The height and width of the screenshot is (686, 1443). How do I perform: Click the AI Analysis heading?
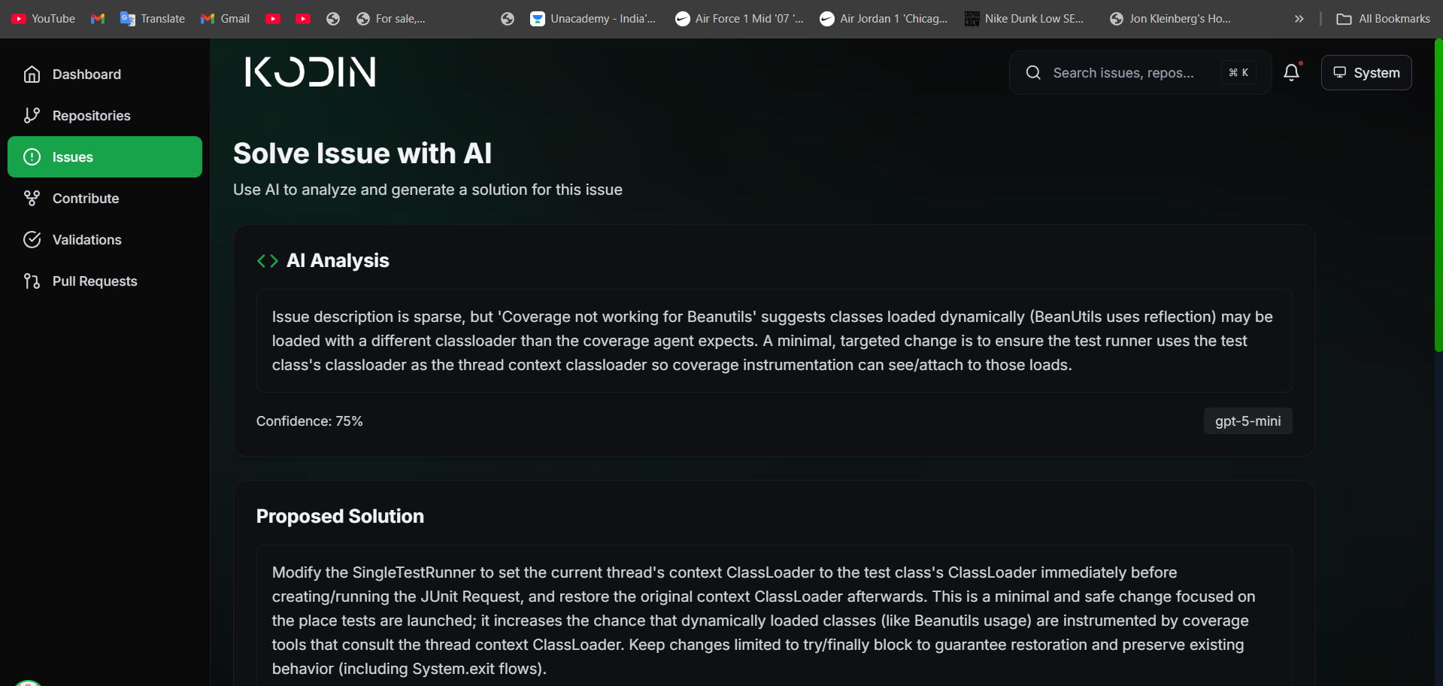(338, 261)
